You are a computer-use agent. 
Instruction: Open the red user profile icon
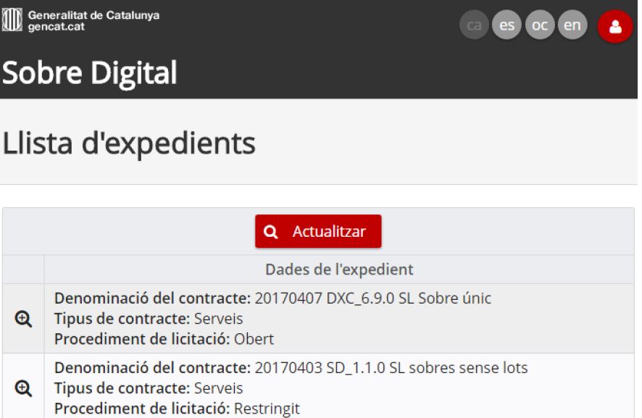615,27
